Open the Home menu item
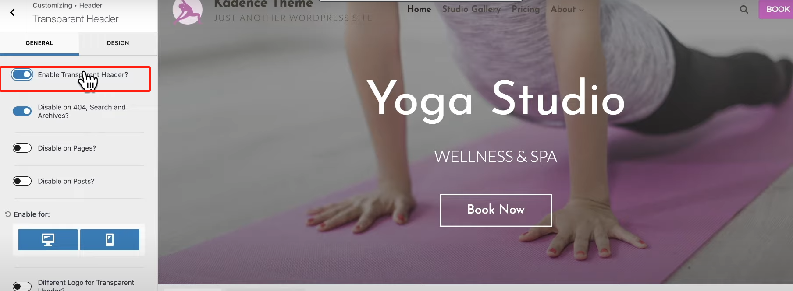This screenshot has width=793, height=291. [x=419, y=9]
